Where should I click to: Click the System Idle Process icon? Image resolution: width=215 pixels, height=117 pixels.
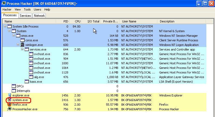point(9,26)
